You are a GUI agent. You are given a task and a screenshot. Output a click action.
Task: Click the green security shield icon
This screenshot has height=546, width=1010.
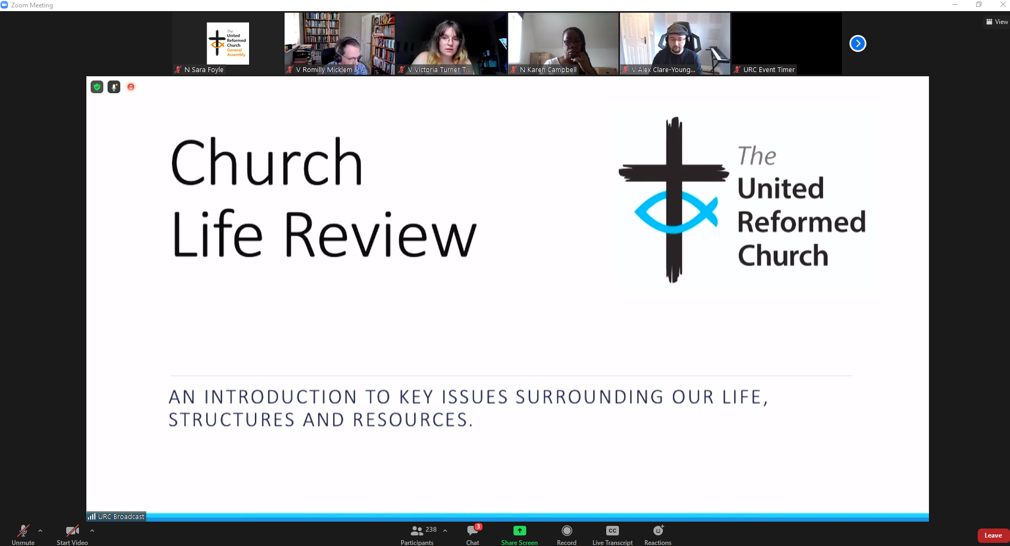click(96, 87)
